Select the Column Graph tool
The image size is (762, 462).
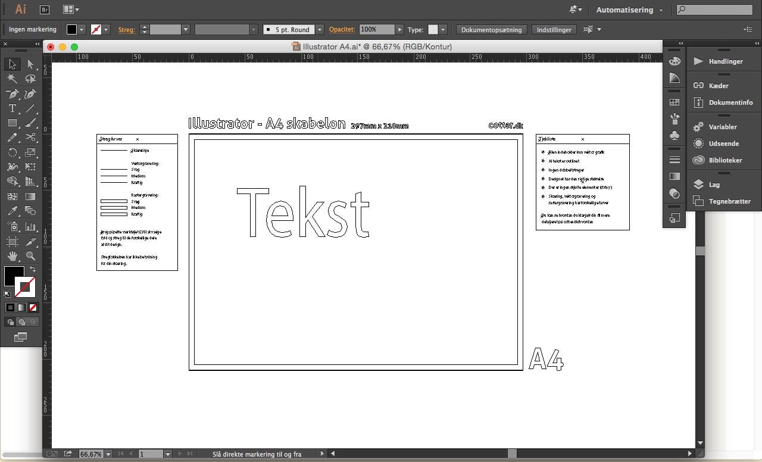click(x=30, y=226)
